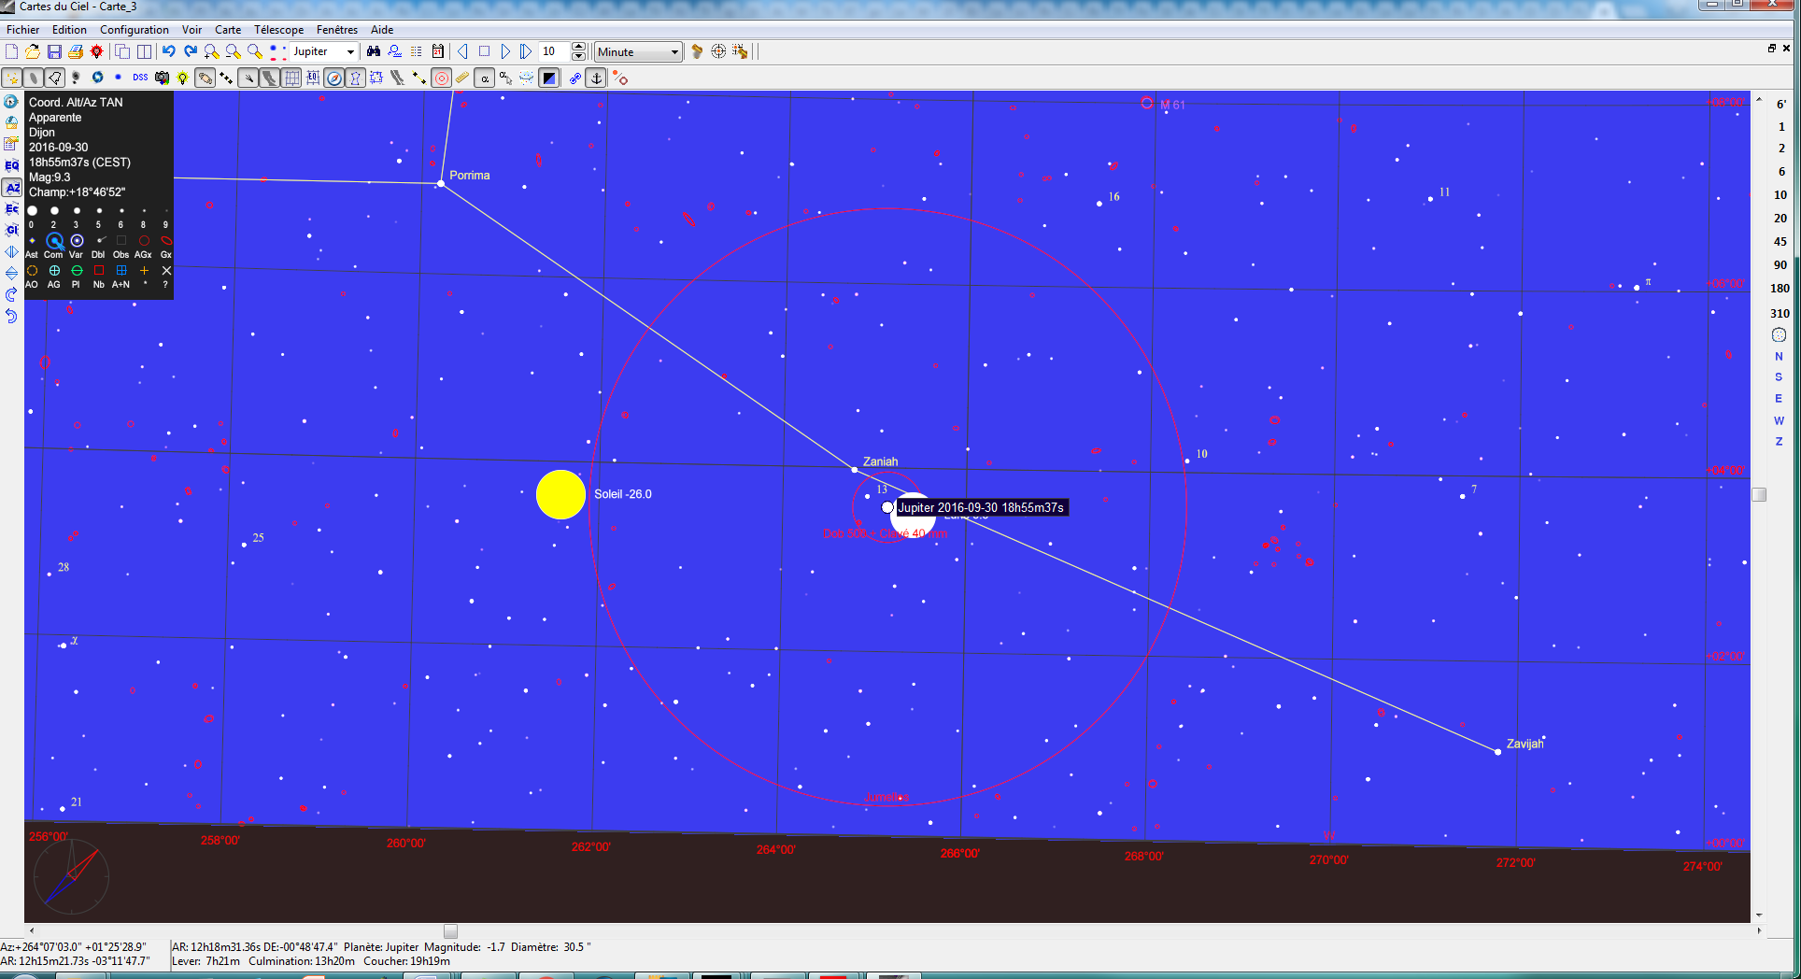Click the undo arrow in toolbar
1801x979 pixels.
169,51
